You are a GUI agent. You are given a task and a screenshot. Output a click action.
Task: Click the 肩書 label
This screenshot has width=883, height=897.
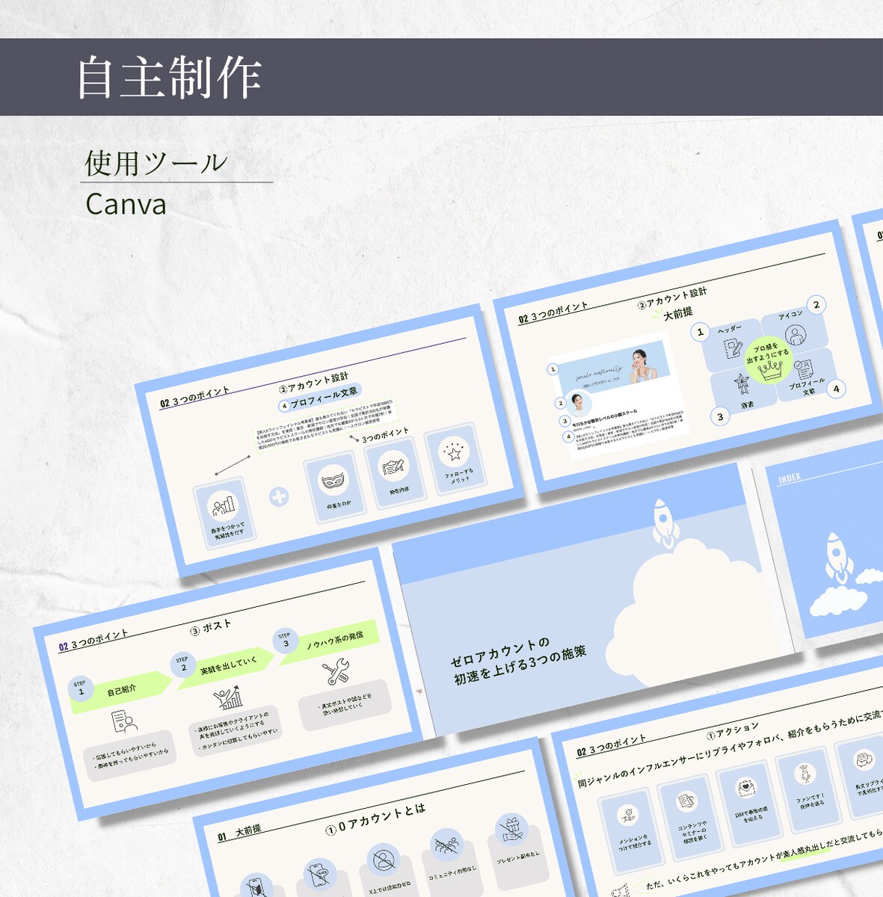click(x=747, y=404)
